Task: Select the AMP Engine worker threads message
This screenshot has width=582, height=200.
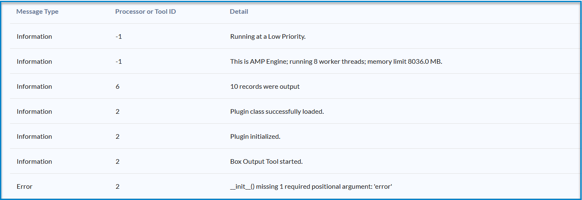Action: (x=336, y=62)
